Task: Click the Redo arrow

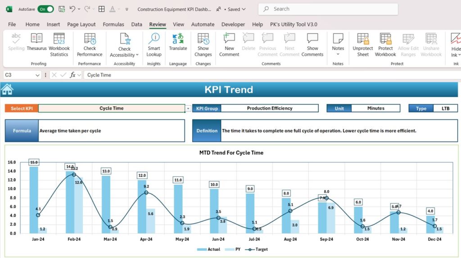Action: click(x=87, y=9)
